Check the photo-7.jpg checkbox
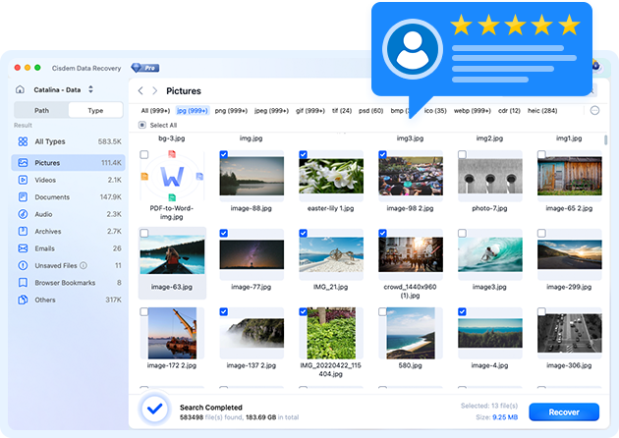Viewport: 619px width, 438px height. [462, 155]
